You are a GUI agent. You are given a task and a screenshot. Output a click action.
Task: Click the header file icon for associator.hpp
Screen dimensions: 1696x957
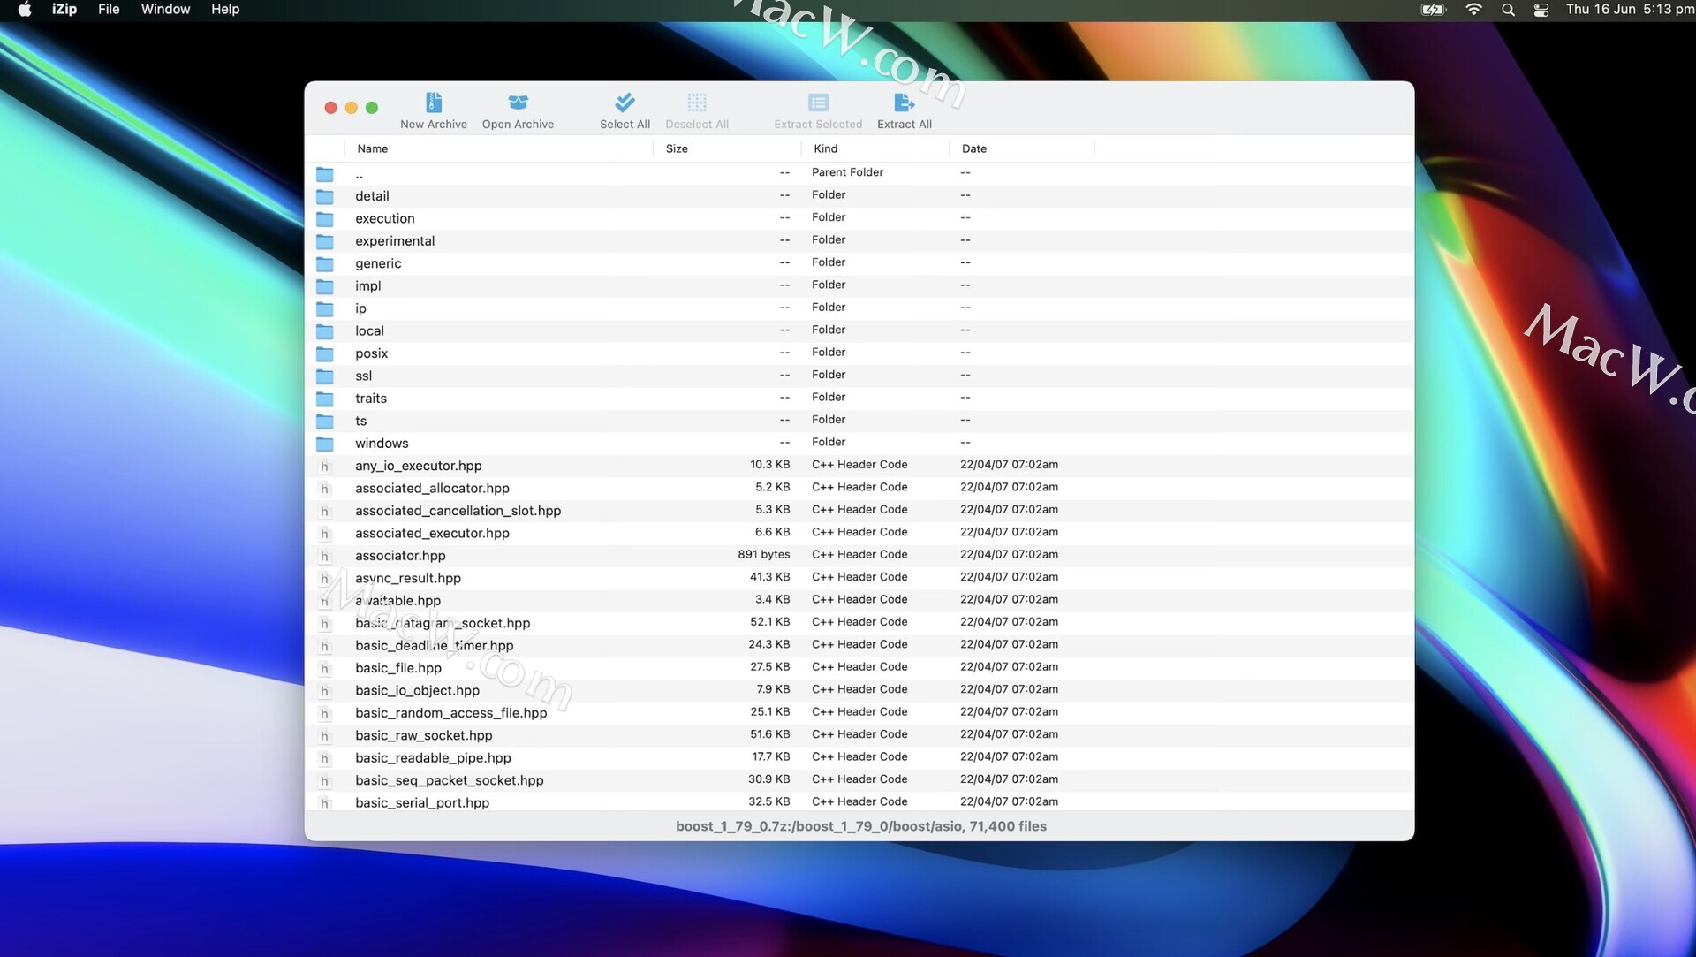point(324,556)
